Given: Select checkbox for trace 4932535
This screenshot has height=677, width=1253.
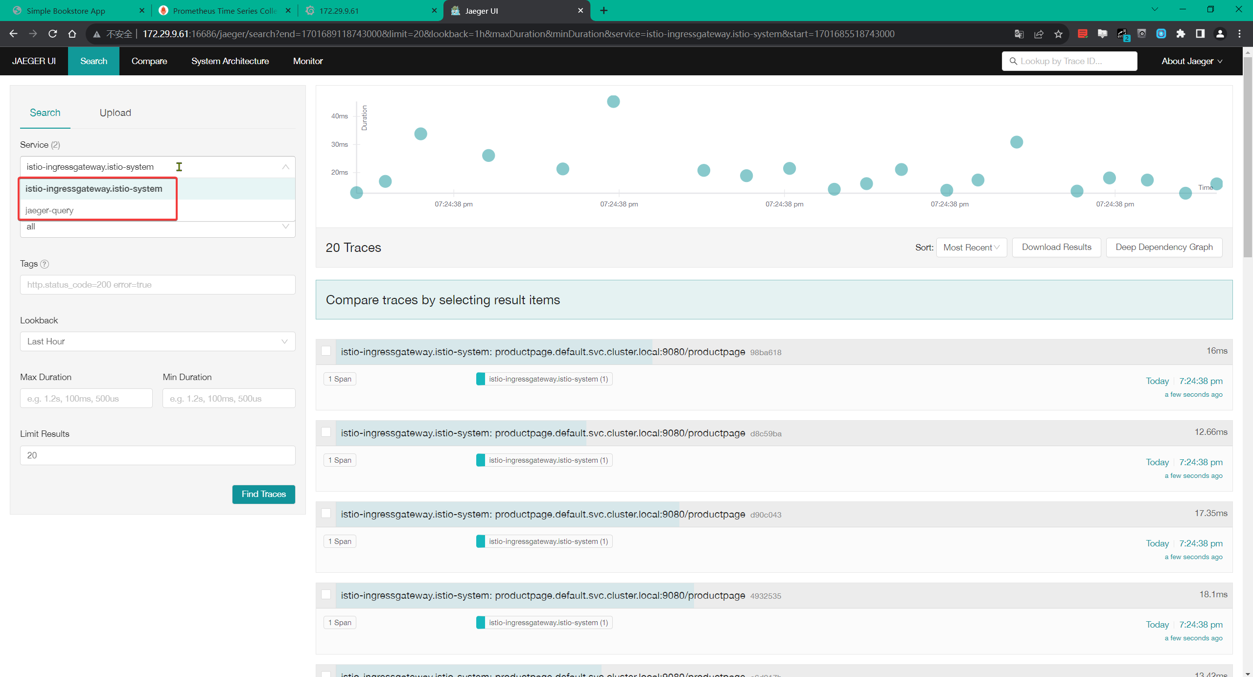Looking at the screenshot, I should coord(326,594).
